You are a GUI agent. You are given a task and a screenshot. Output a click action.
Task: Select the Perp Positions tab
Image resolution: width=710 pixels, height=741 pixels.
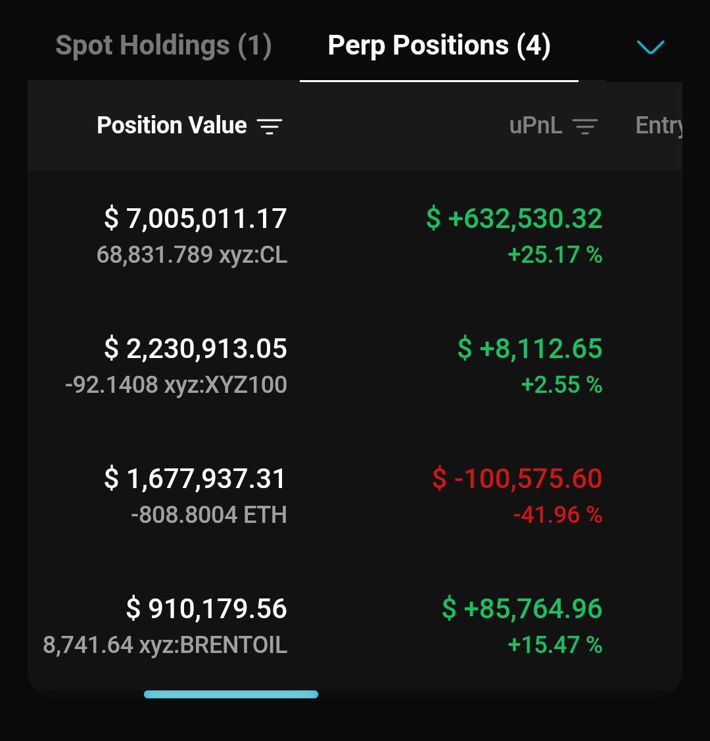click(438, 46)
